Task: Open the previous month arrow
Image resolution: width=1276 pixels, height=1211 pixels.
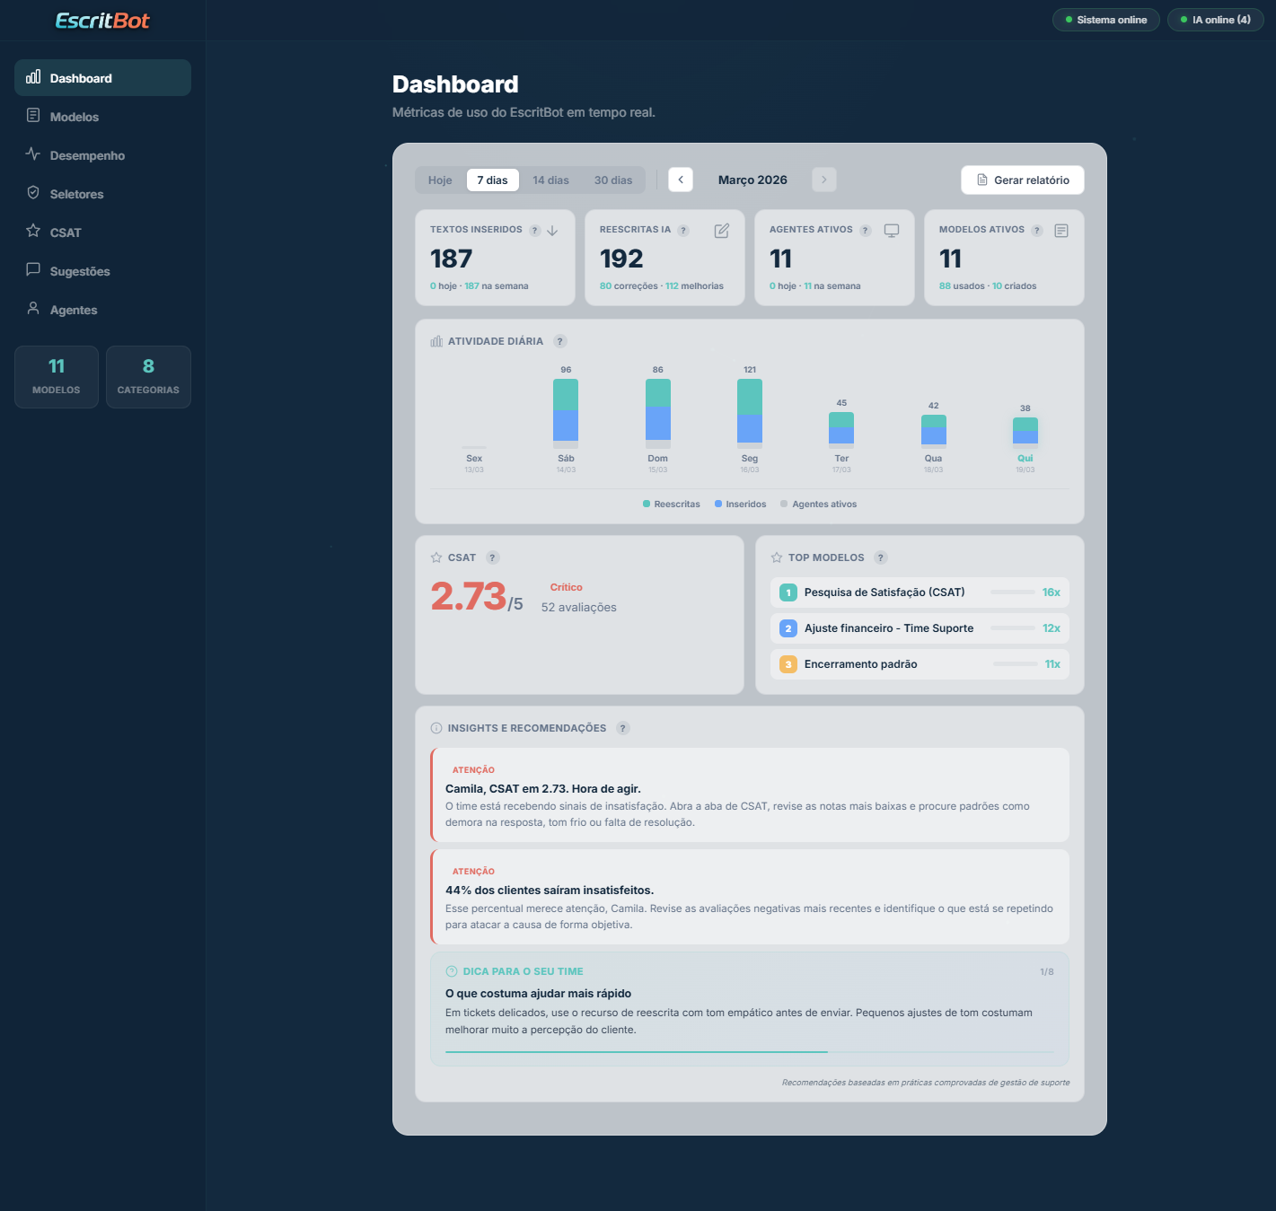Action: (x=680, y=180)
